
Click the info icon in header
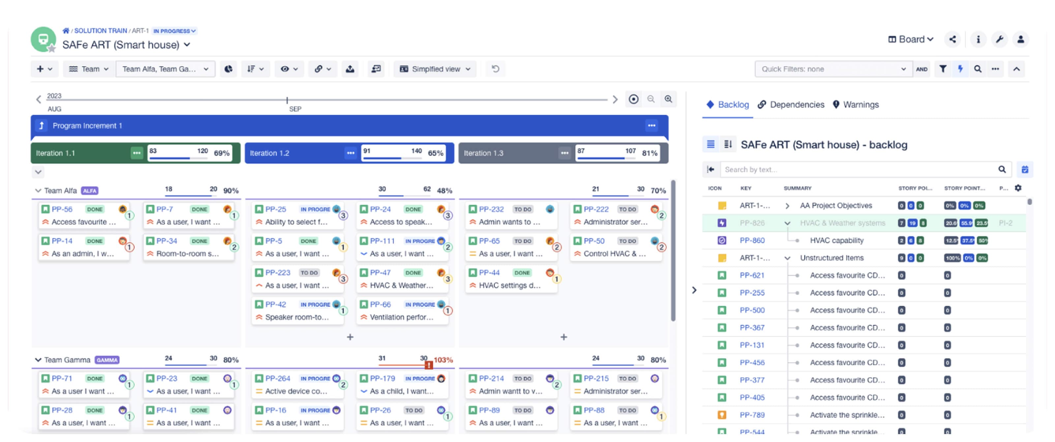pos(978,39)
